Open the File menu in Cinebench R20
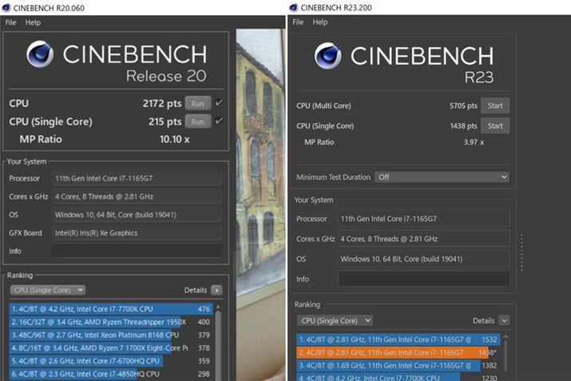This screenshot has width=571, height=381. click(10, 22)
